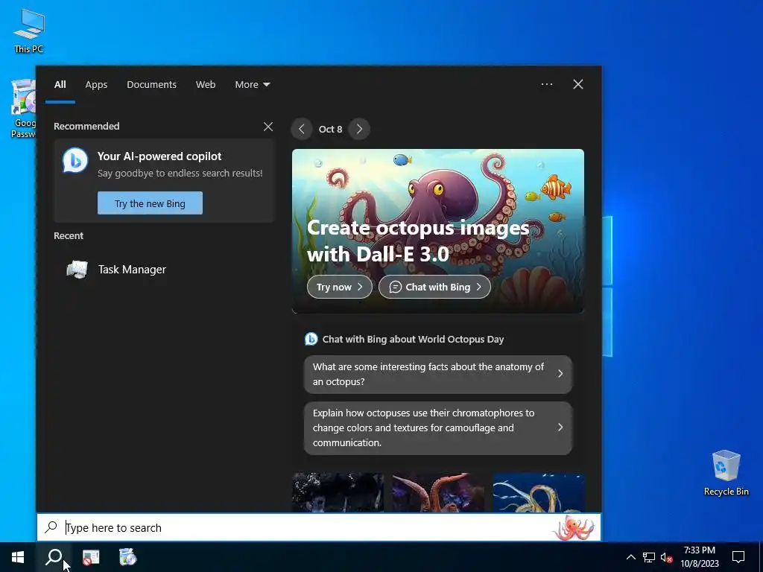Click the magnifier icon inside search box
The height and width of the screenshot is (572, 763).
point(51,527)
